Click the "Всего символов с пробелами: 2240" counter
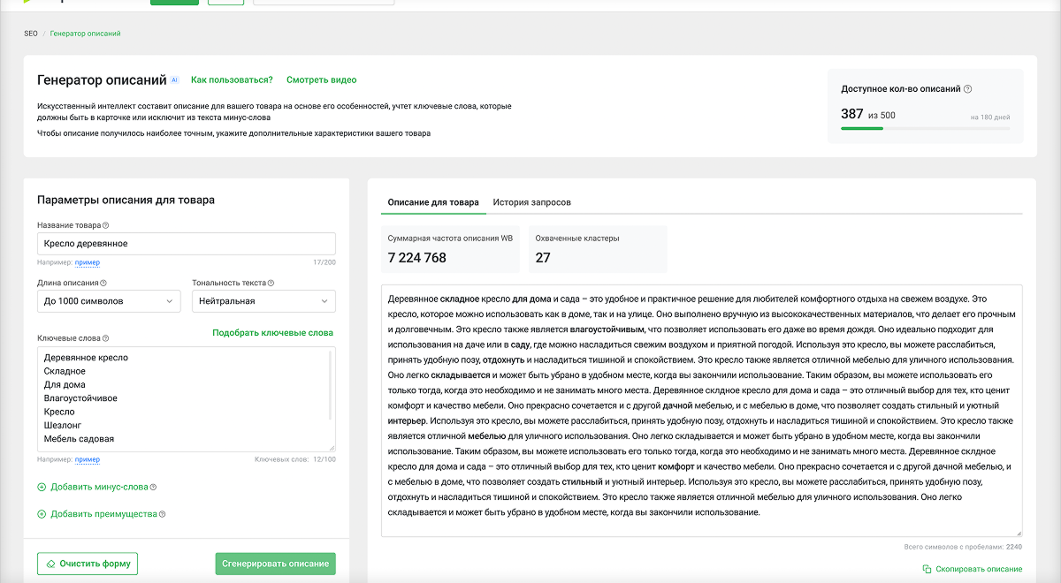The height and width of the screenshot is (583, 1061). click(x=963, y=547)
